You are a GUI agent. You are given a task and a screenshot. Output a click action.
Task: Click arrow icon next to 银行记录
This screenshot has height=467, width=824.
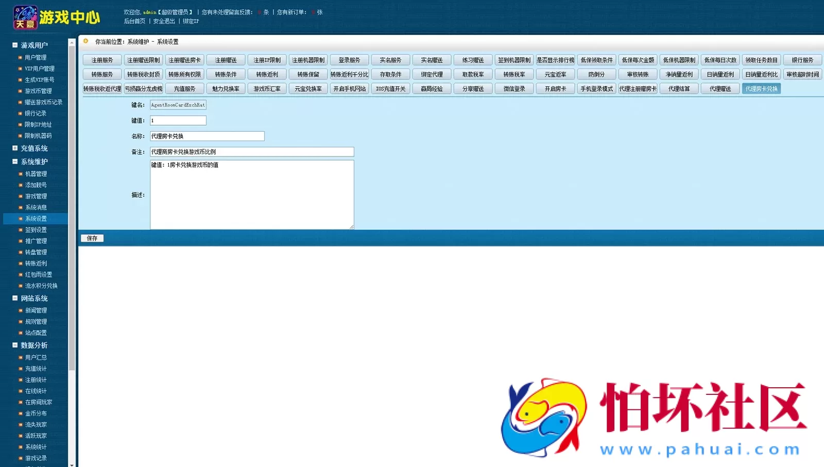[20, 113]
